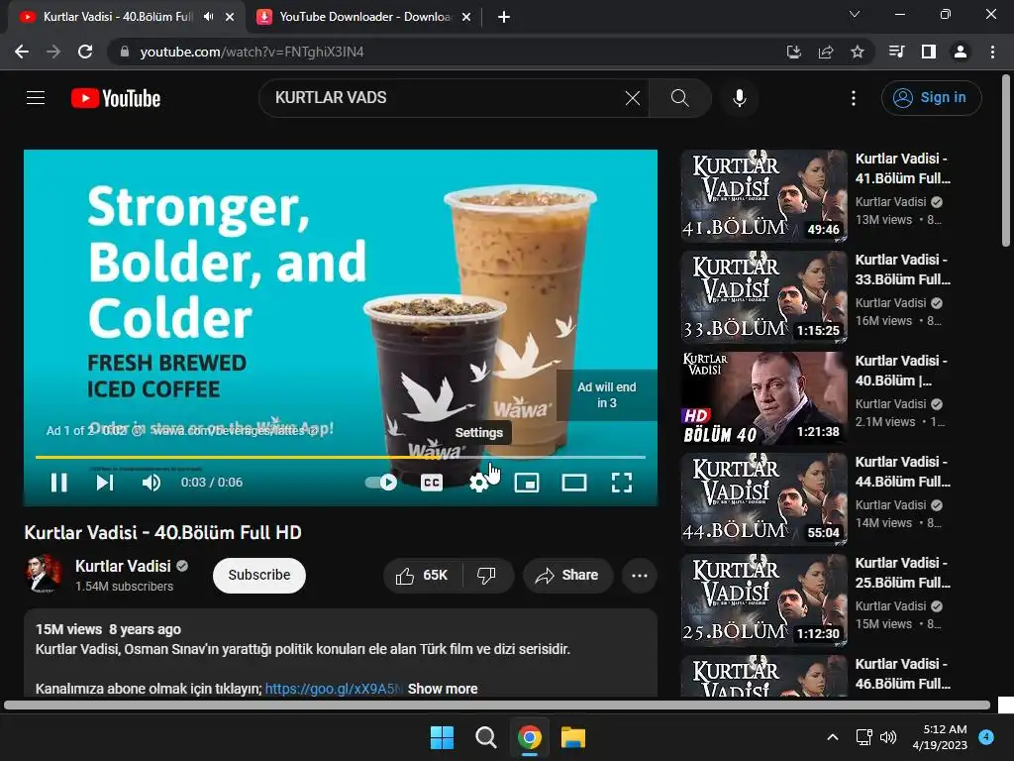Open media controls icon in toolbar
The width and height of the screenshot is (1014, 761).
[x=896, y=52]
